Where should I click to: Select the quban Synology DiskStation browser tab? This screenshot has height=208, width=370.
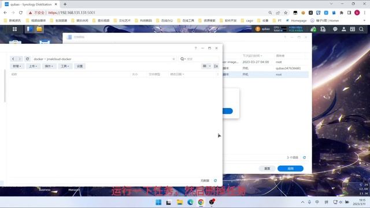click(x=31, y=4)
